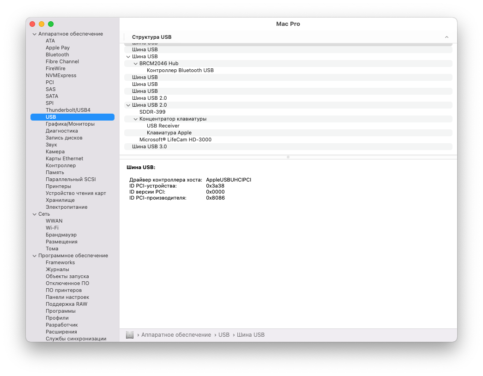483x376 pixels.
Task: Select USB Receiver device
Action: click(x=288, y=126)
